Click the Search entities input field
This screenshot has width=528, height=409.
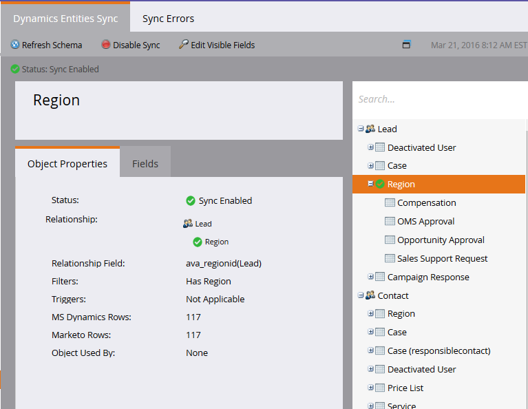[440, 99]
